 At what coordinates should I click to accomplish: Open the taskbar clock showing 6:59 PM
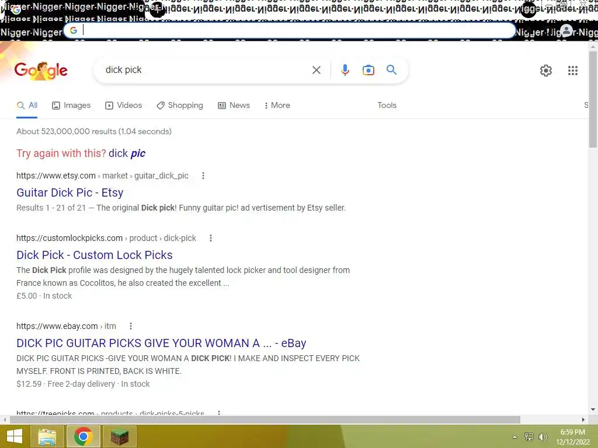[572, 437]
